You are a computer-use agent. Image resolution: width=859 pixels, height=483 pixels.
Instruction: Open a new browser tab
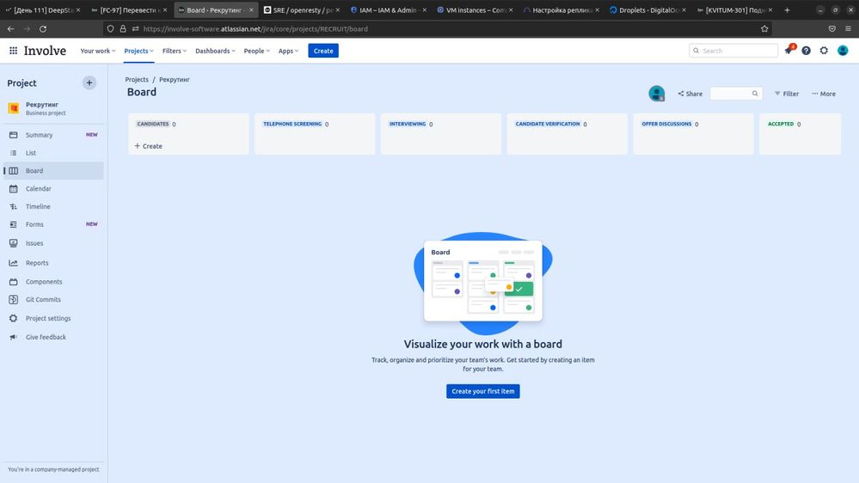[788, 9]
